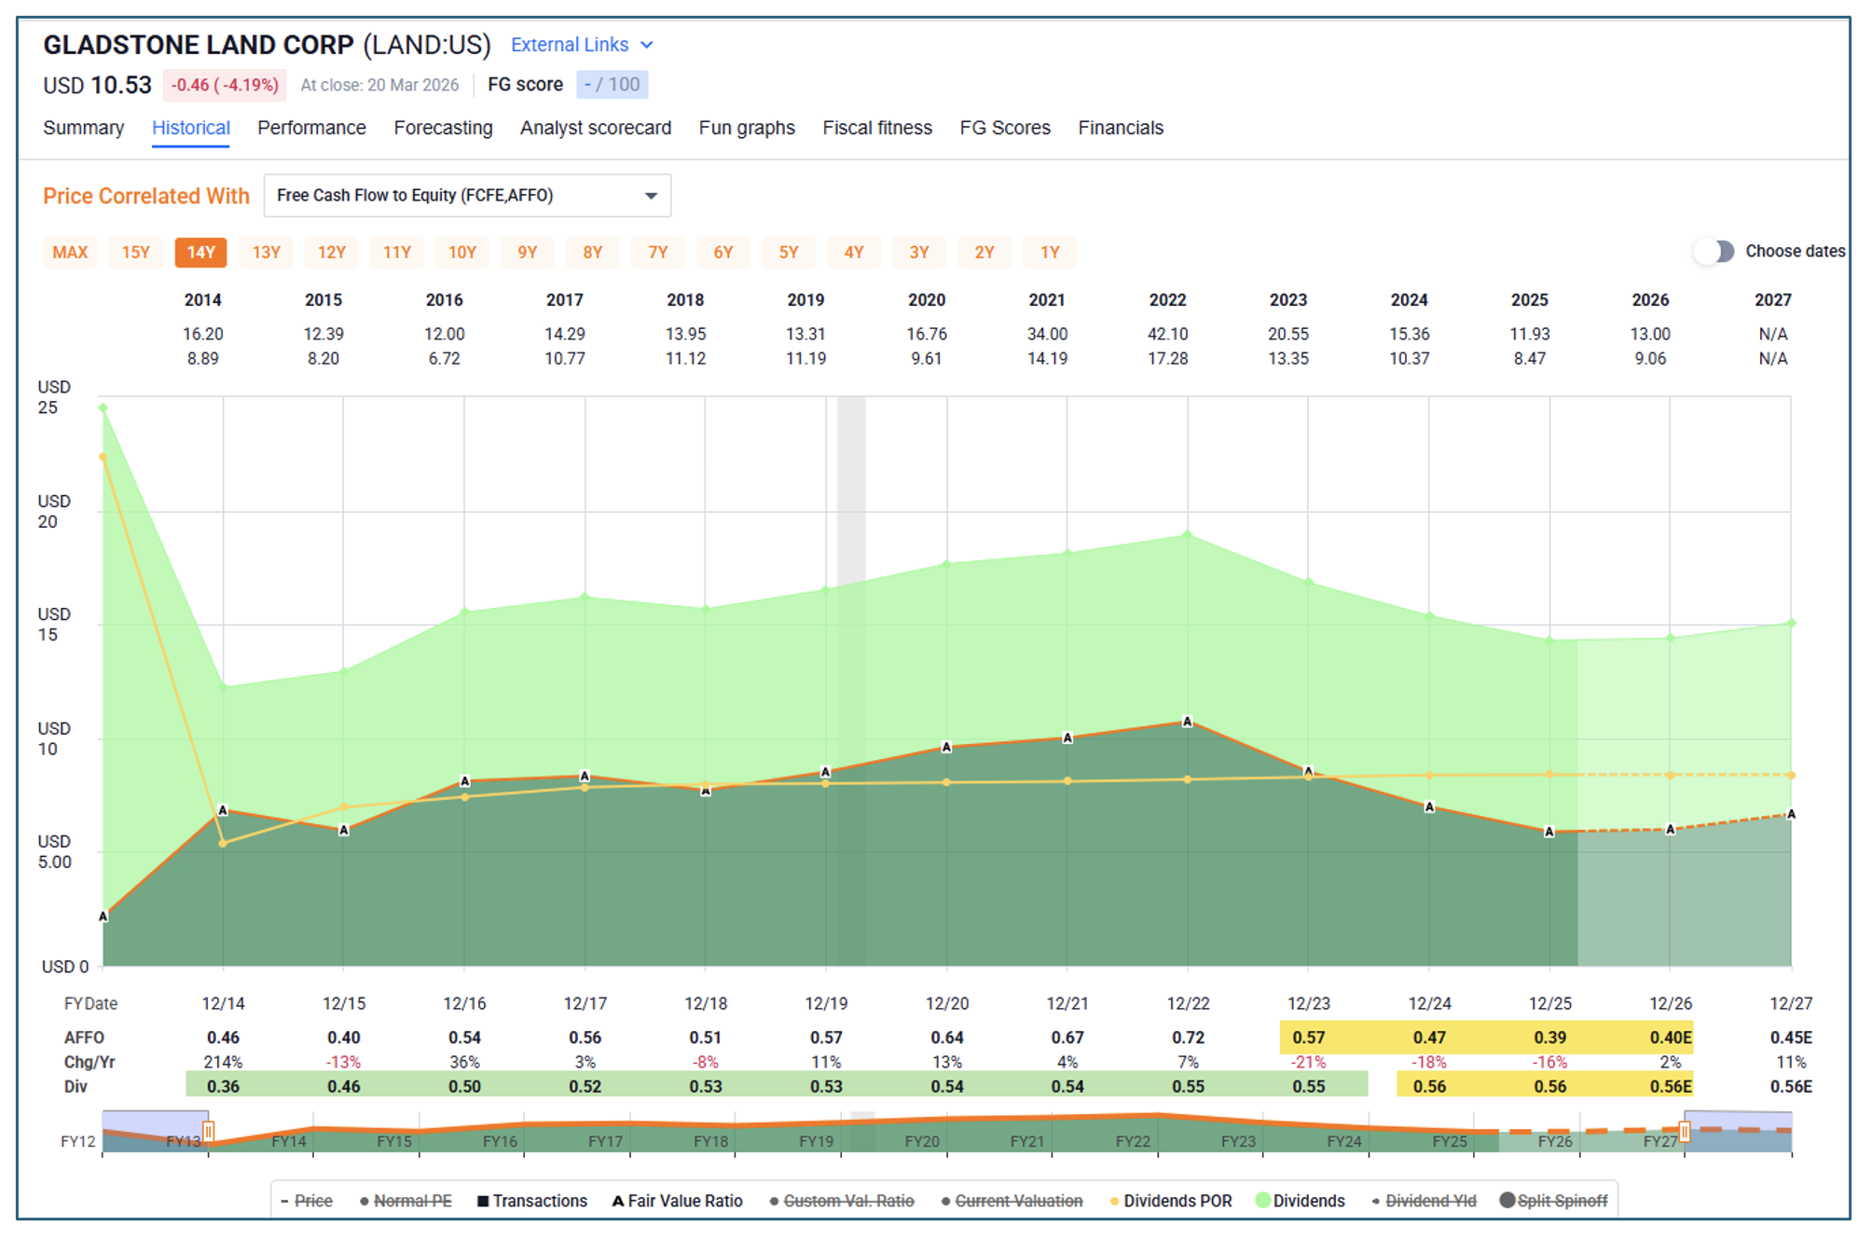
Task: Toggle green Dividends legend circle
Action: (1263, 1200)
